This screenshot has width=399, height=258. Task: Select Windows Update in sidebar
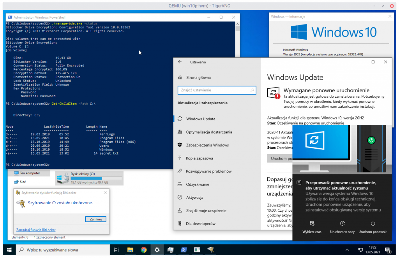coord(201,119)
